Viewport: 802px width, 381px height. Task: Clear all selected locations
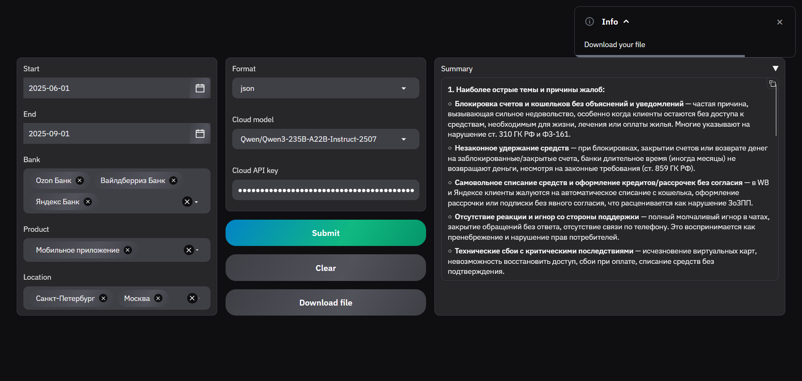pos(192,298)
